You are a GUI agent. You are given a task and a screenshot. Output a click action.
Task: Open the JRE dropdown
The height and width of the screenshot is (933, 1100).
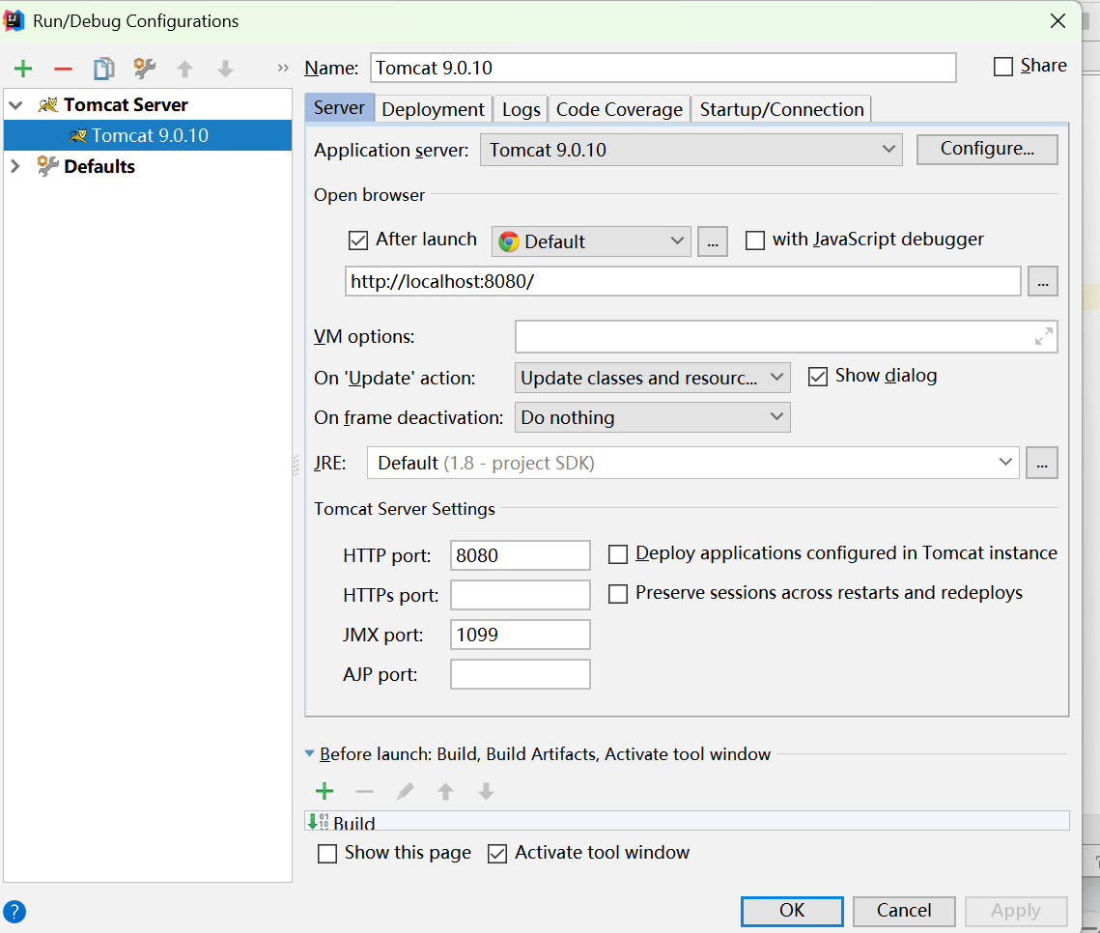pyautogui.click(x=693, y=463)
